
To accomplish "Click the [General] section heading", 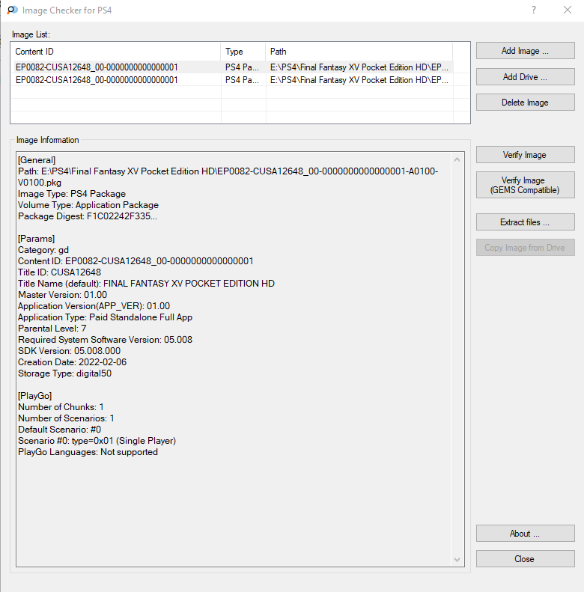I will 37,160.
